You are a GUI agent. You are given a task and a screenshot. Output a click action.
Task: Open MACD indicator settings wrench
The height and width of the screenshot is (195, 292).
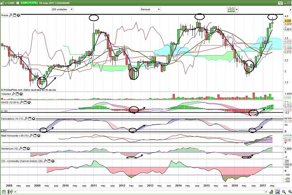click(x=21, y=102)
